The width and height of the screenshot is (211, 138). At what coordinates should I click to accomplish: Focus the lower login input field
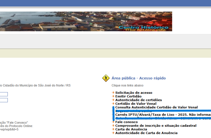(x=4, y=100)
